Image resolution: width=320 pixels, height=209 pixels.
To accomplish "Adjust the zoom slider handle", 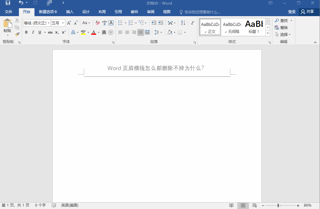I will 278,206.
